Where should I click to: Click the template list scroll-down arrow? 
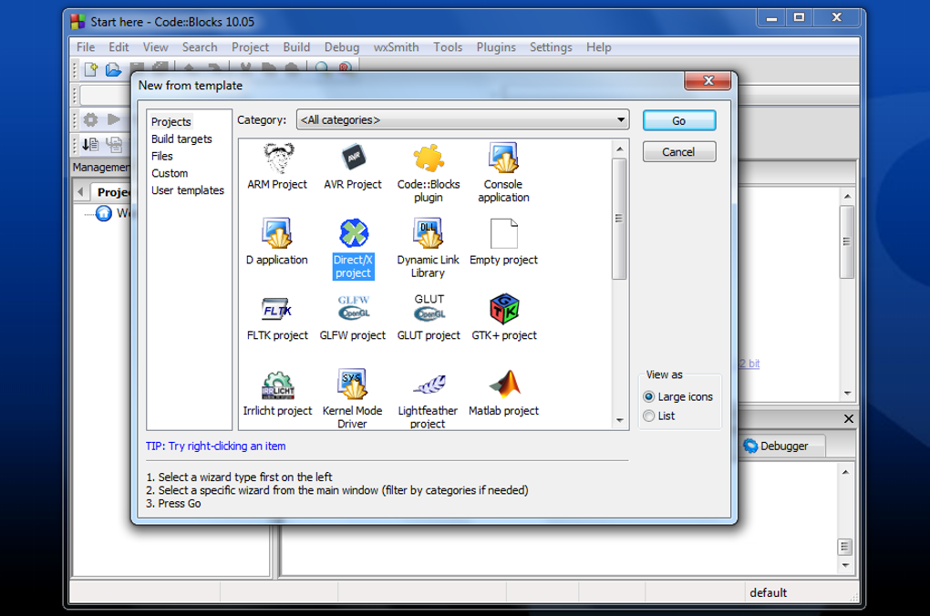[x=619, y=420]
